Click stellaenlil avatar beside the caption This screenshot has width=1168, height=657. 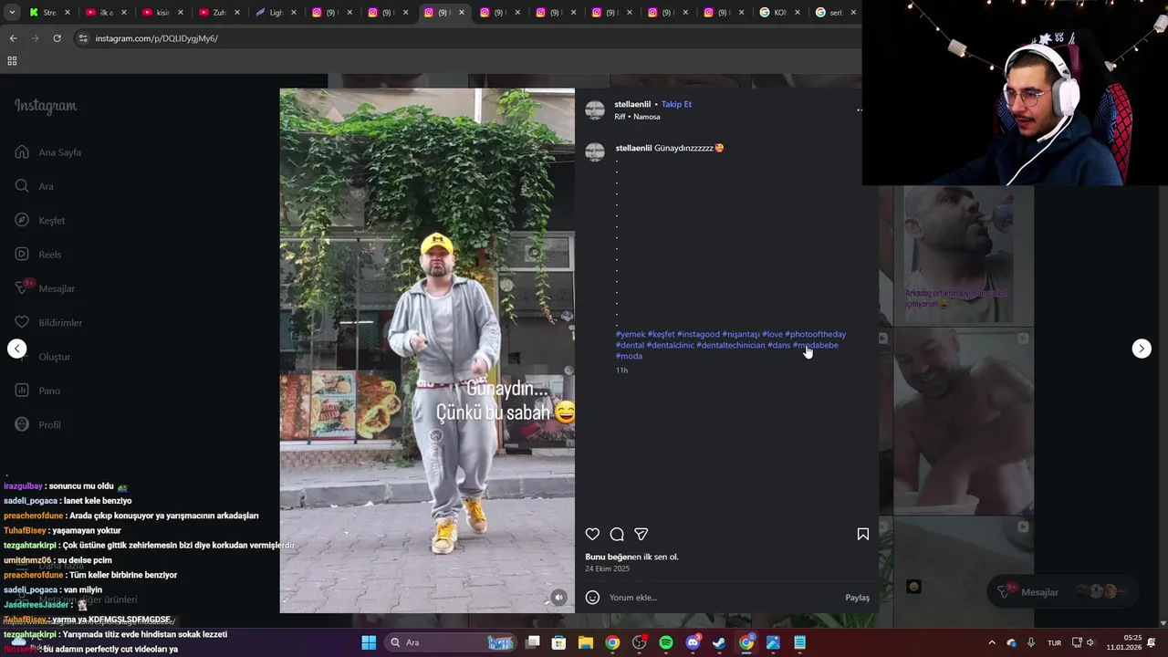pyautogui.click(x=595, y=151)
